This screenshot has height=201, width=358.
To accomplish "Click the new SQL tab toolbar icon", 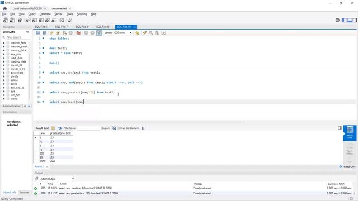I will [x=6, y=20].
